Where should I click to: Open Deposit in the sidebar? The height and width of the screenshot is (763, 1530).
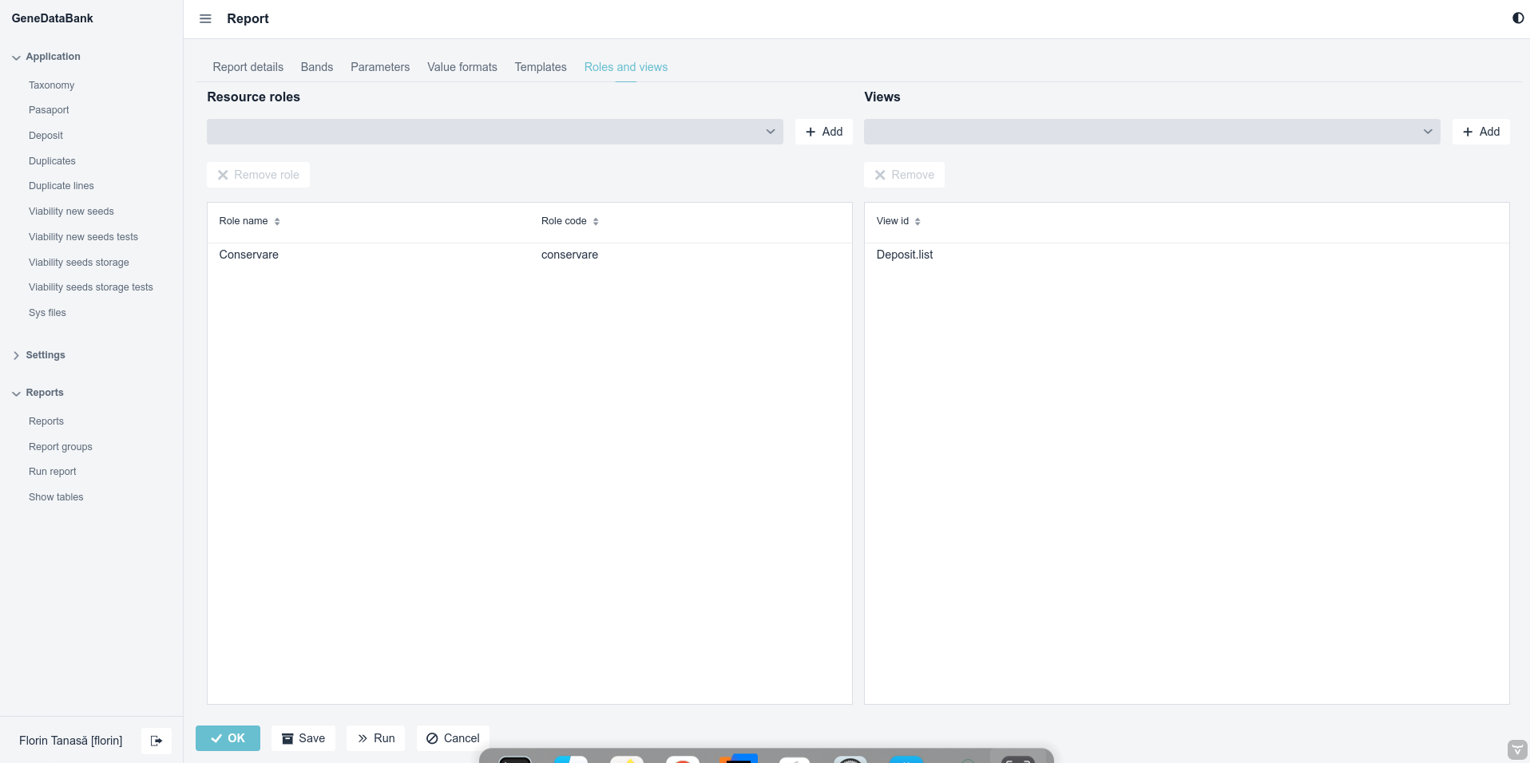46,136
